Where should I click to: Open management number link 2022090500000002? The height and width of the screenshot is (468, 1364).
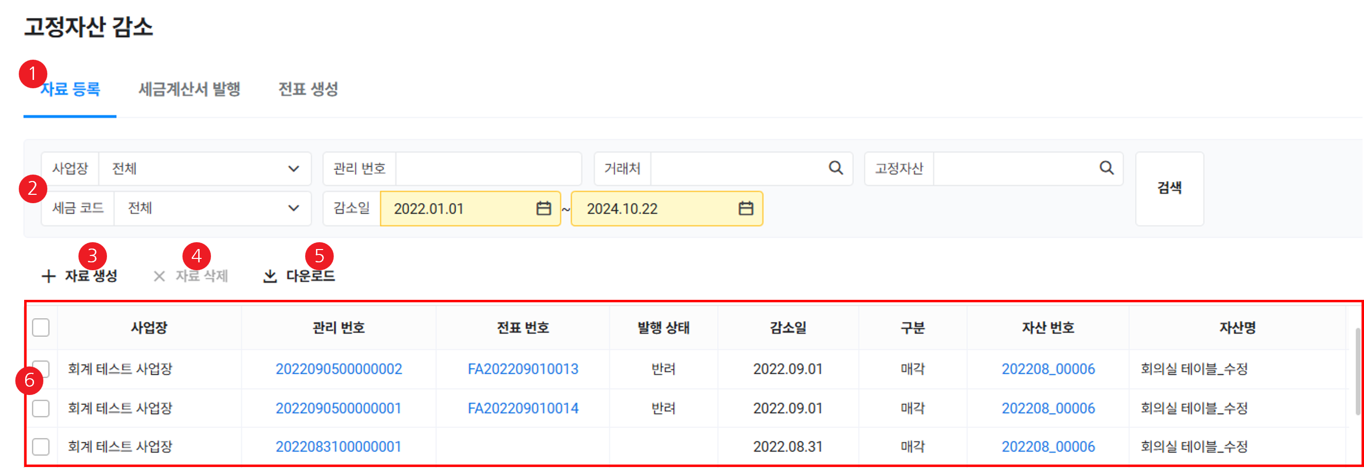pyautogui.click(x=338, y=369)
